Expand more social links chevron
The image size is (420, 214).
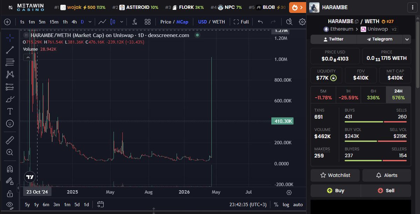click(407, 39)
